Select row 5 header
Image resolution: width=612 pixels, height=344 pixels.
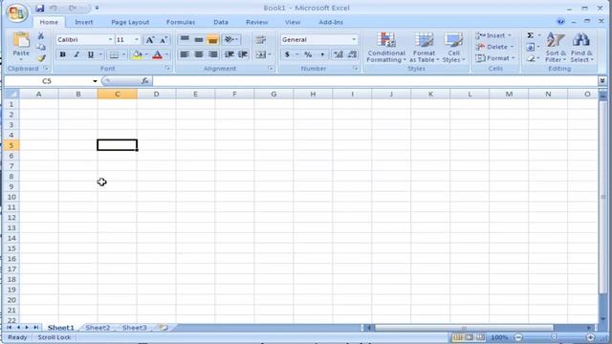click(x=11, y=145)
